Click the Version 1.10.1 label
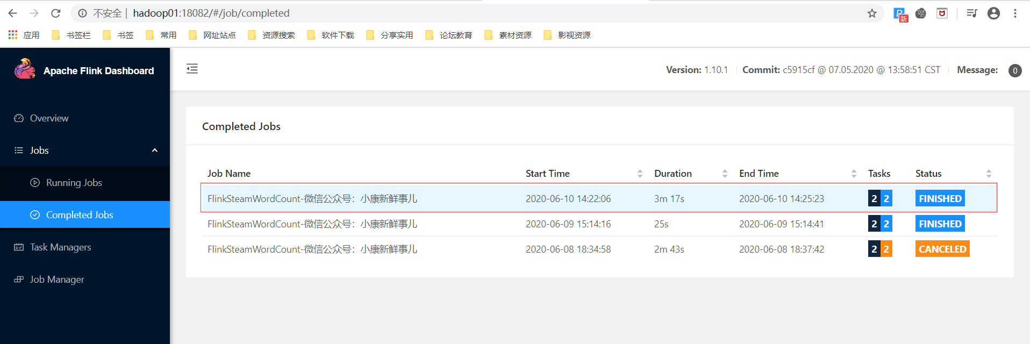 (697, 70)
